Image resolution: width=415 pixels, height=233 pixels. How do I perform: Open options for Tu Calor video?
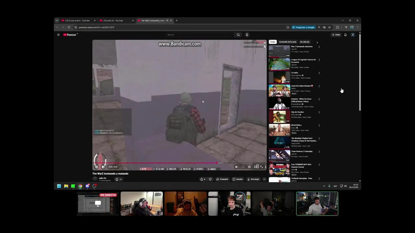319,73
